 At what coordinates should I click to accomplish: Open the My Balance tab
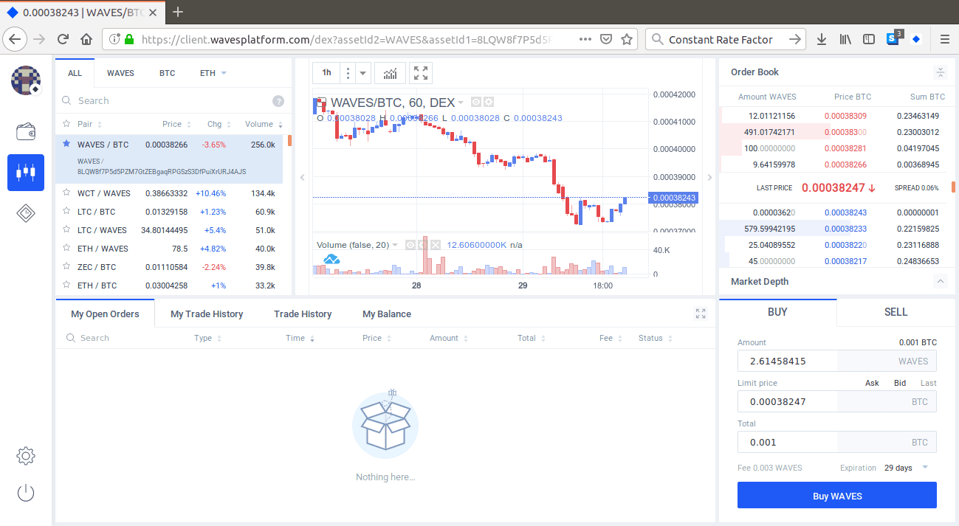point(387,314)
